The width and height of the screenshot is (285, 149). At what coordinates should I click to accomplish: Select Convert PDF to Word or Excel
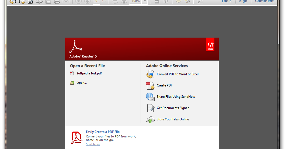click(x=178, y=74)
